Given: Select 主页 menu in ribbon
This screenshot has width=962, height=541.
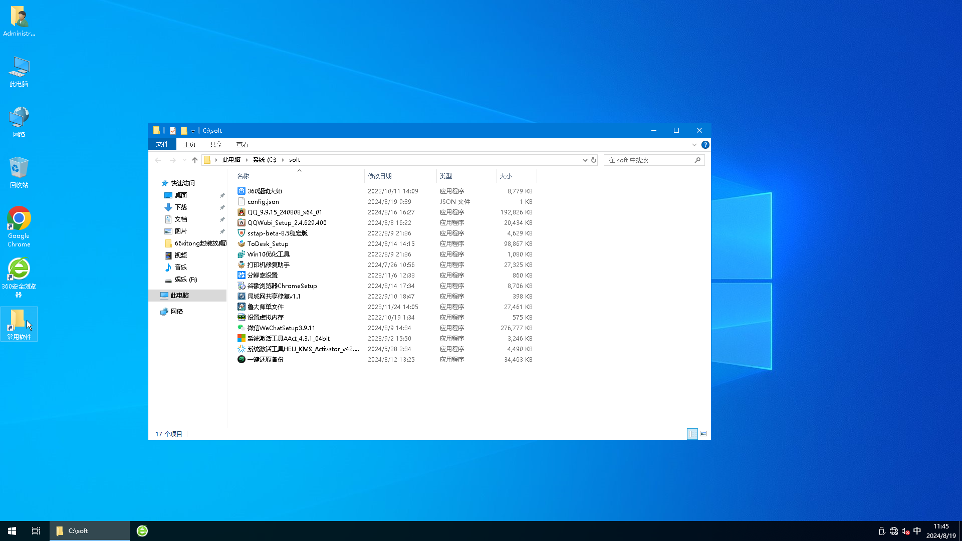Looking at the screenshot, I should 188,145.
